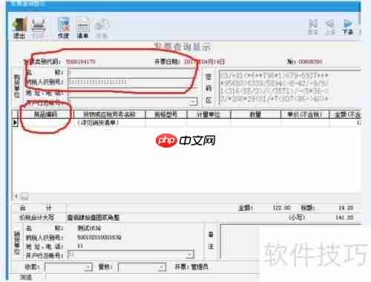Click the seller name 测试1630

(89, 228)
